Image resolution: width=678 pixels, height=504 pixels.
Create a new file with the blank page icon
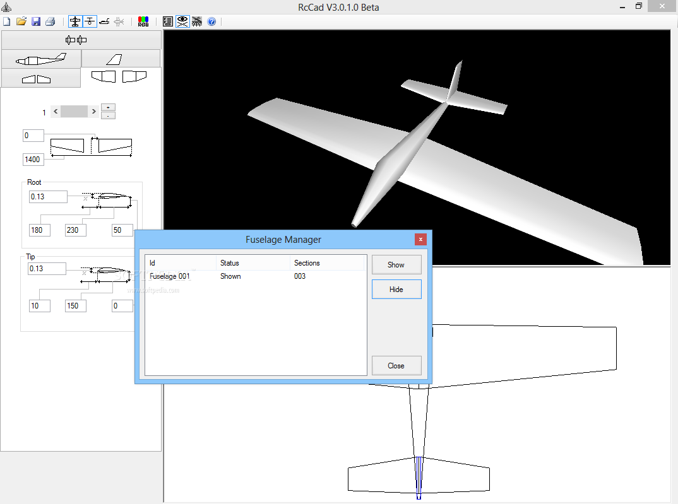tap(7, 21)
